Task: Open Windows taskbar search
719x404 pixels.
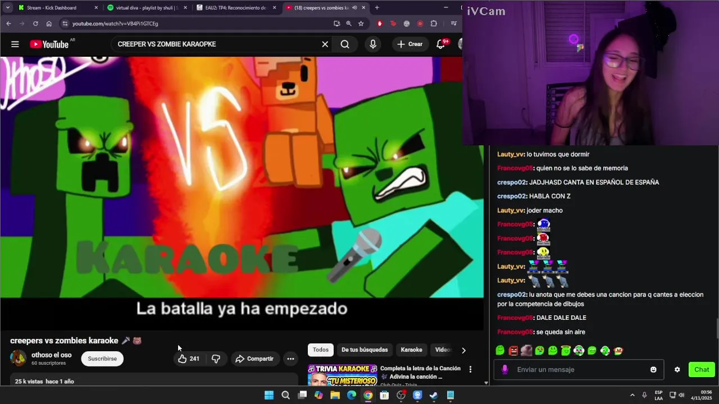Action: pyautogui.click(x=285, y=395)
